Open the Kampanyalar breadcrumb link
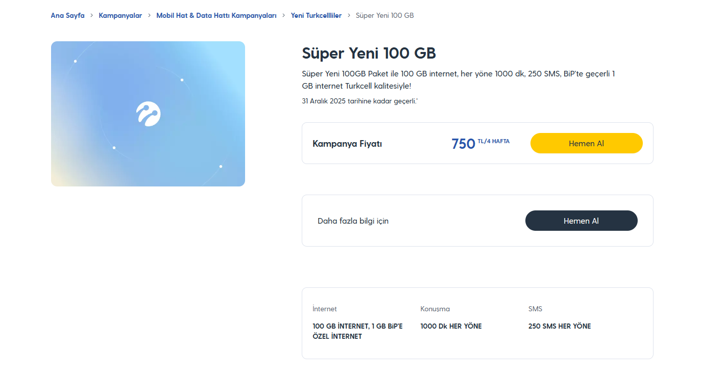This screenshot has height=377, width=701. click(x=120, y=15)
